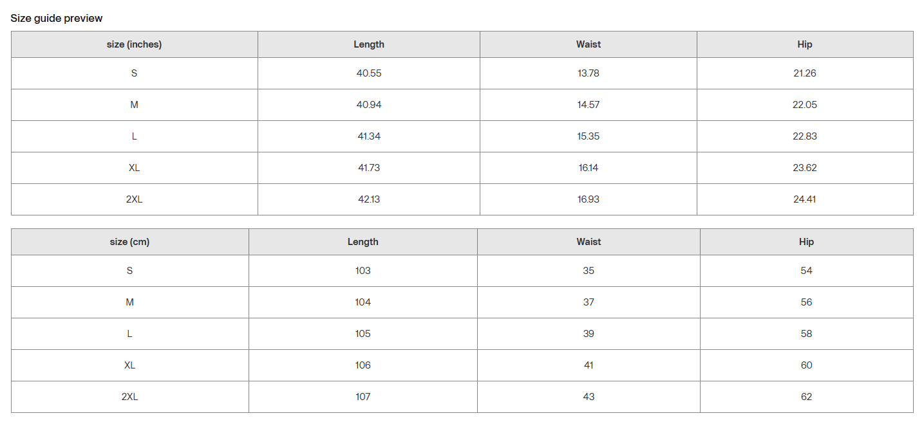Select the 58 hip value
The width and height of the screenshot is (924, 429).
point(806,334)
